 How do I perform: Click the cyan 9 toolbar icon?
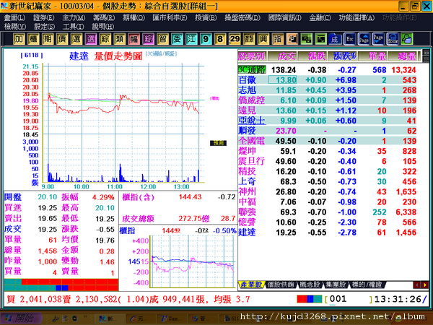[x=206, y=39]
